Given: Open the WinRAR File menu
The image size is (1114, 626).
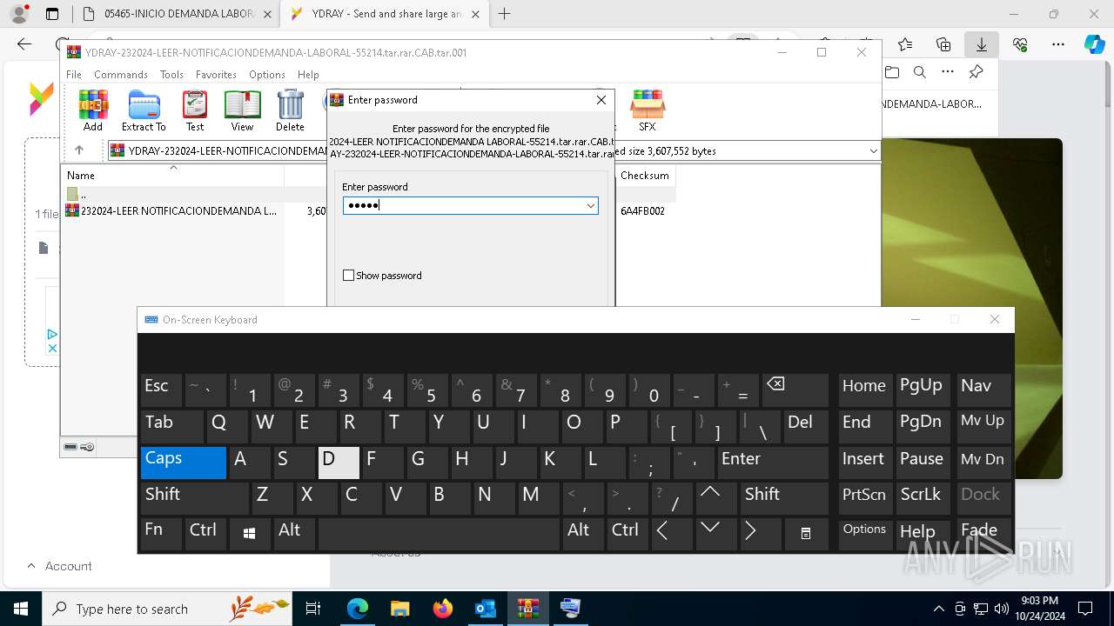Looking at the screenshot, I should coord(74,75).
